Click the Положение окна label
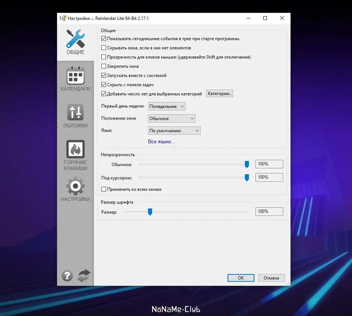Viewport: 352px width, 316px height. coord(118,118)
